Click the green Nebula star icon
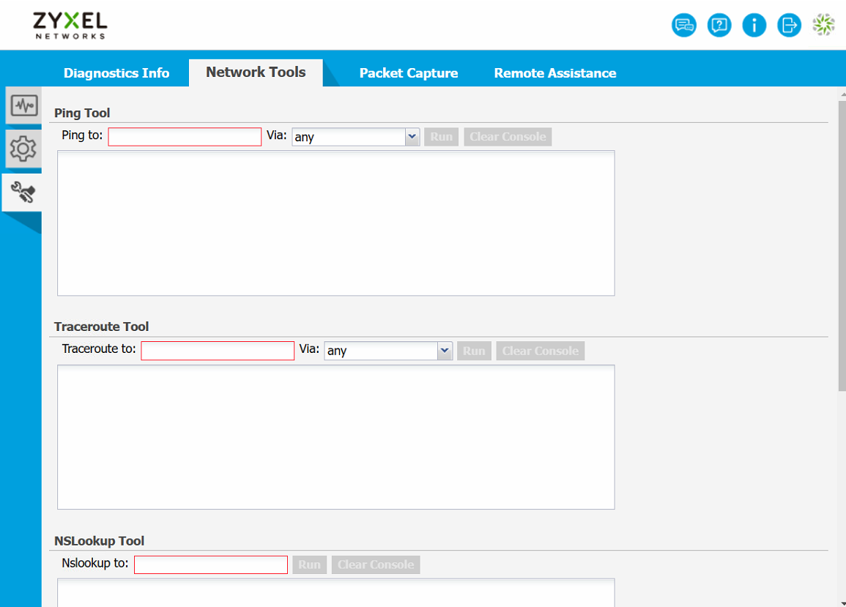The image size is (846, 607). [x=824, y=26]
